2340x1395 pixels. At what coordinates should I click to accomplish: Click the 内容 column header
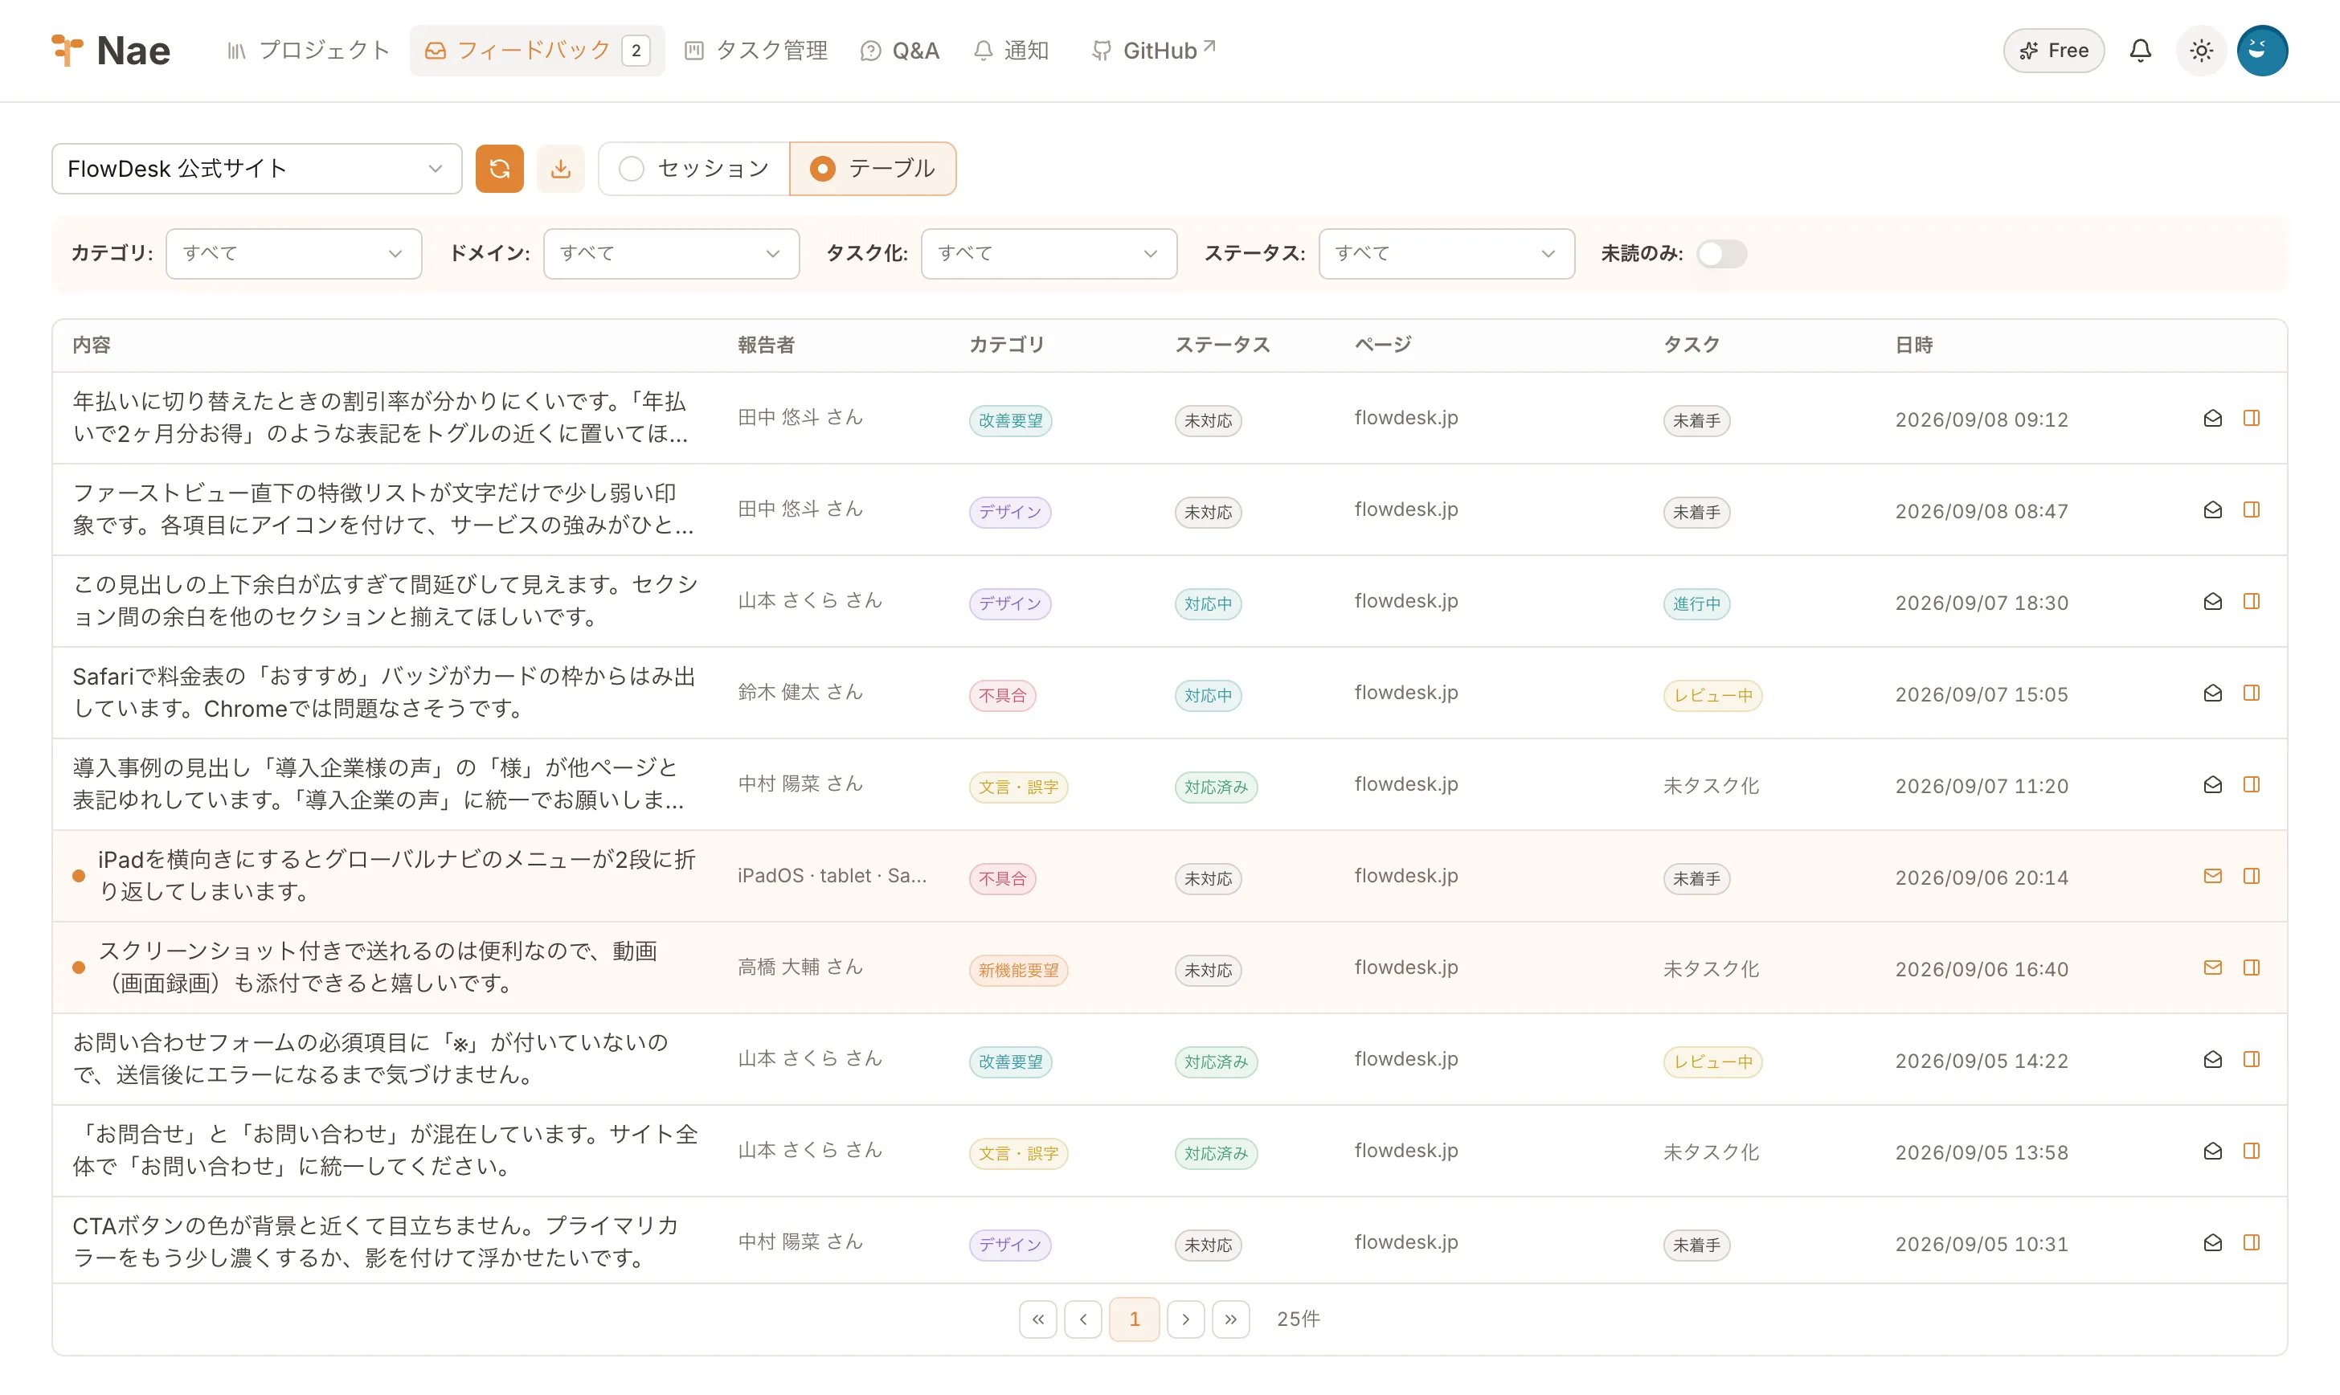[91, 345]
